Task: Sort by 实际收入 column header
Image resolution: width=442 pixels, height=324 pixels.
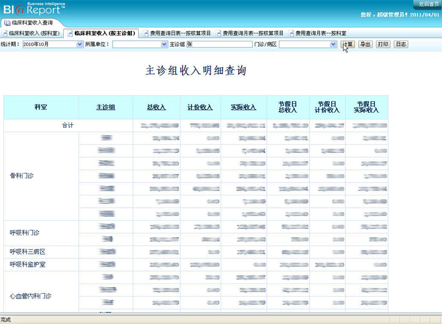Action: click(x=243, y=107)
